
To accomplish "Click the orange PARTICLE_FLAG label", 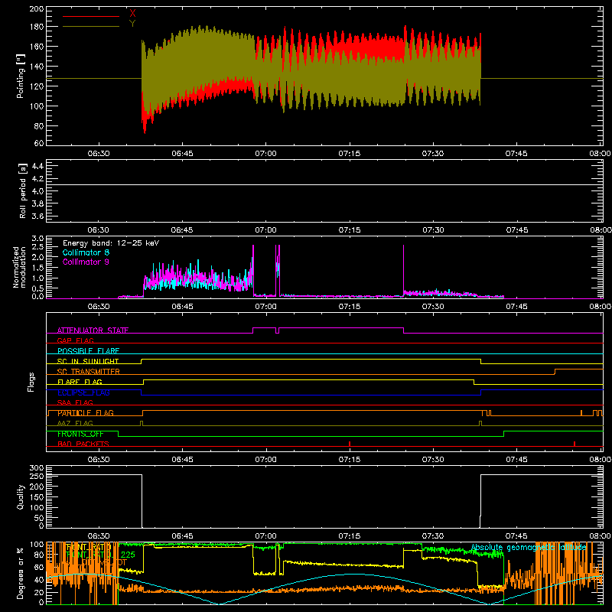I will tap(86, 412).
